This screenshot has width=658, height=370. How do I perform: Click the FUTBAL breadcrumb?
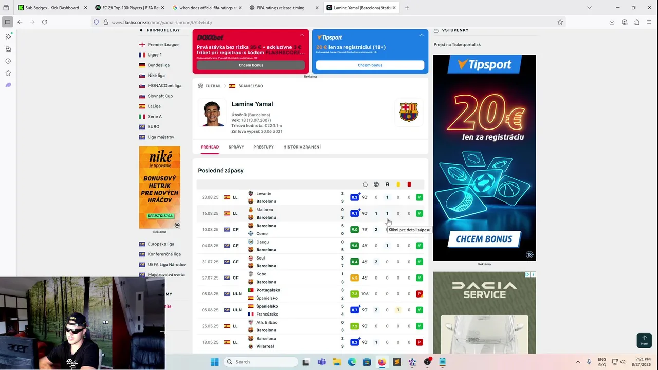pyautogui.click(x=213, y=86)
